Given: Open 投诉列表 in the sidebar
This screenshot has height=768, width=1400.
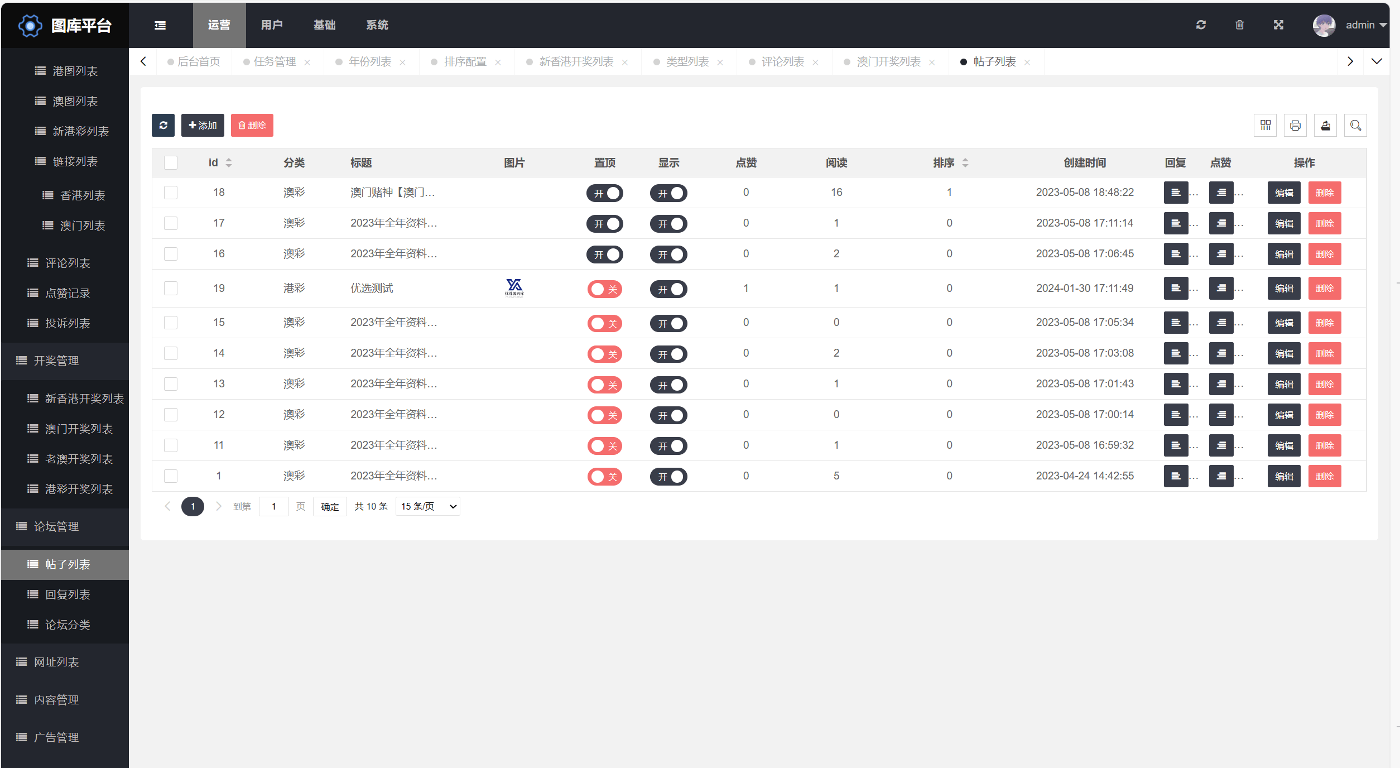Looking at the screenshot, I should [65, 323].
